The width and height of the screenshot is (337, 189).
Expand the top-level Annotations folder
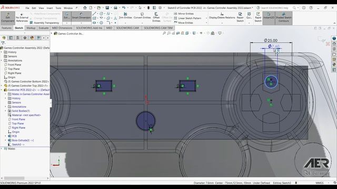tap(2, 60)
